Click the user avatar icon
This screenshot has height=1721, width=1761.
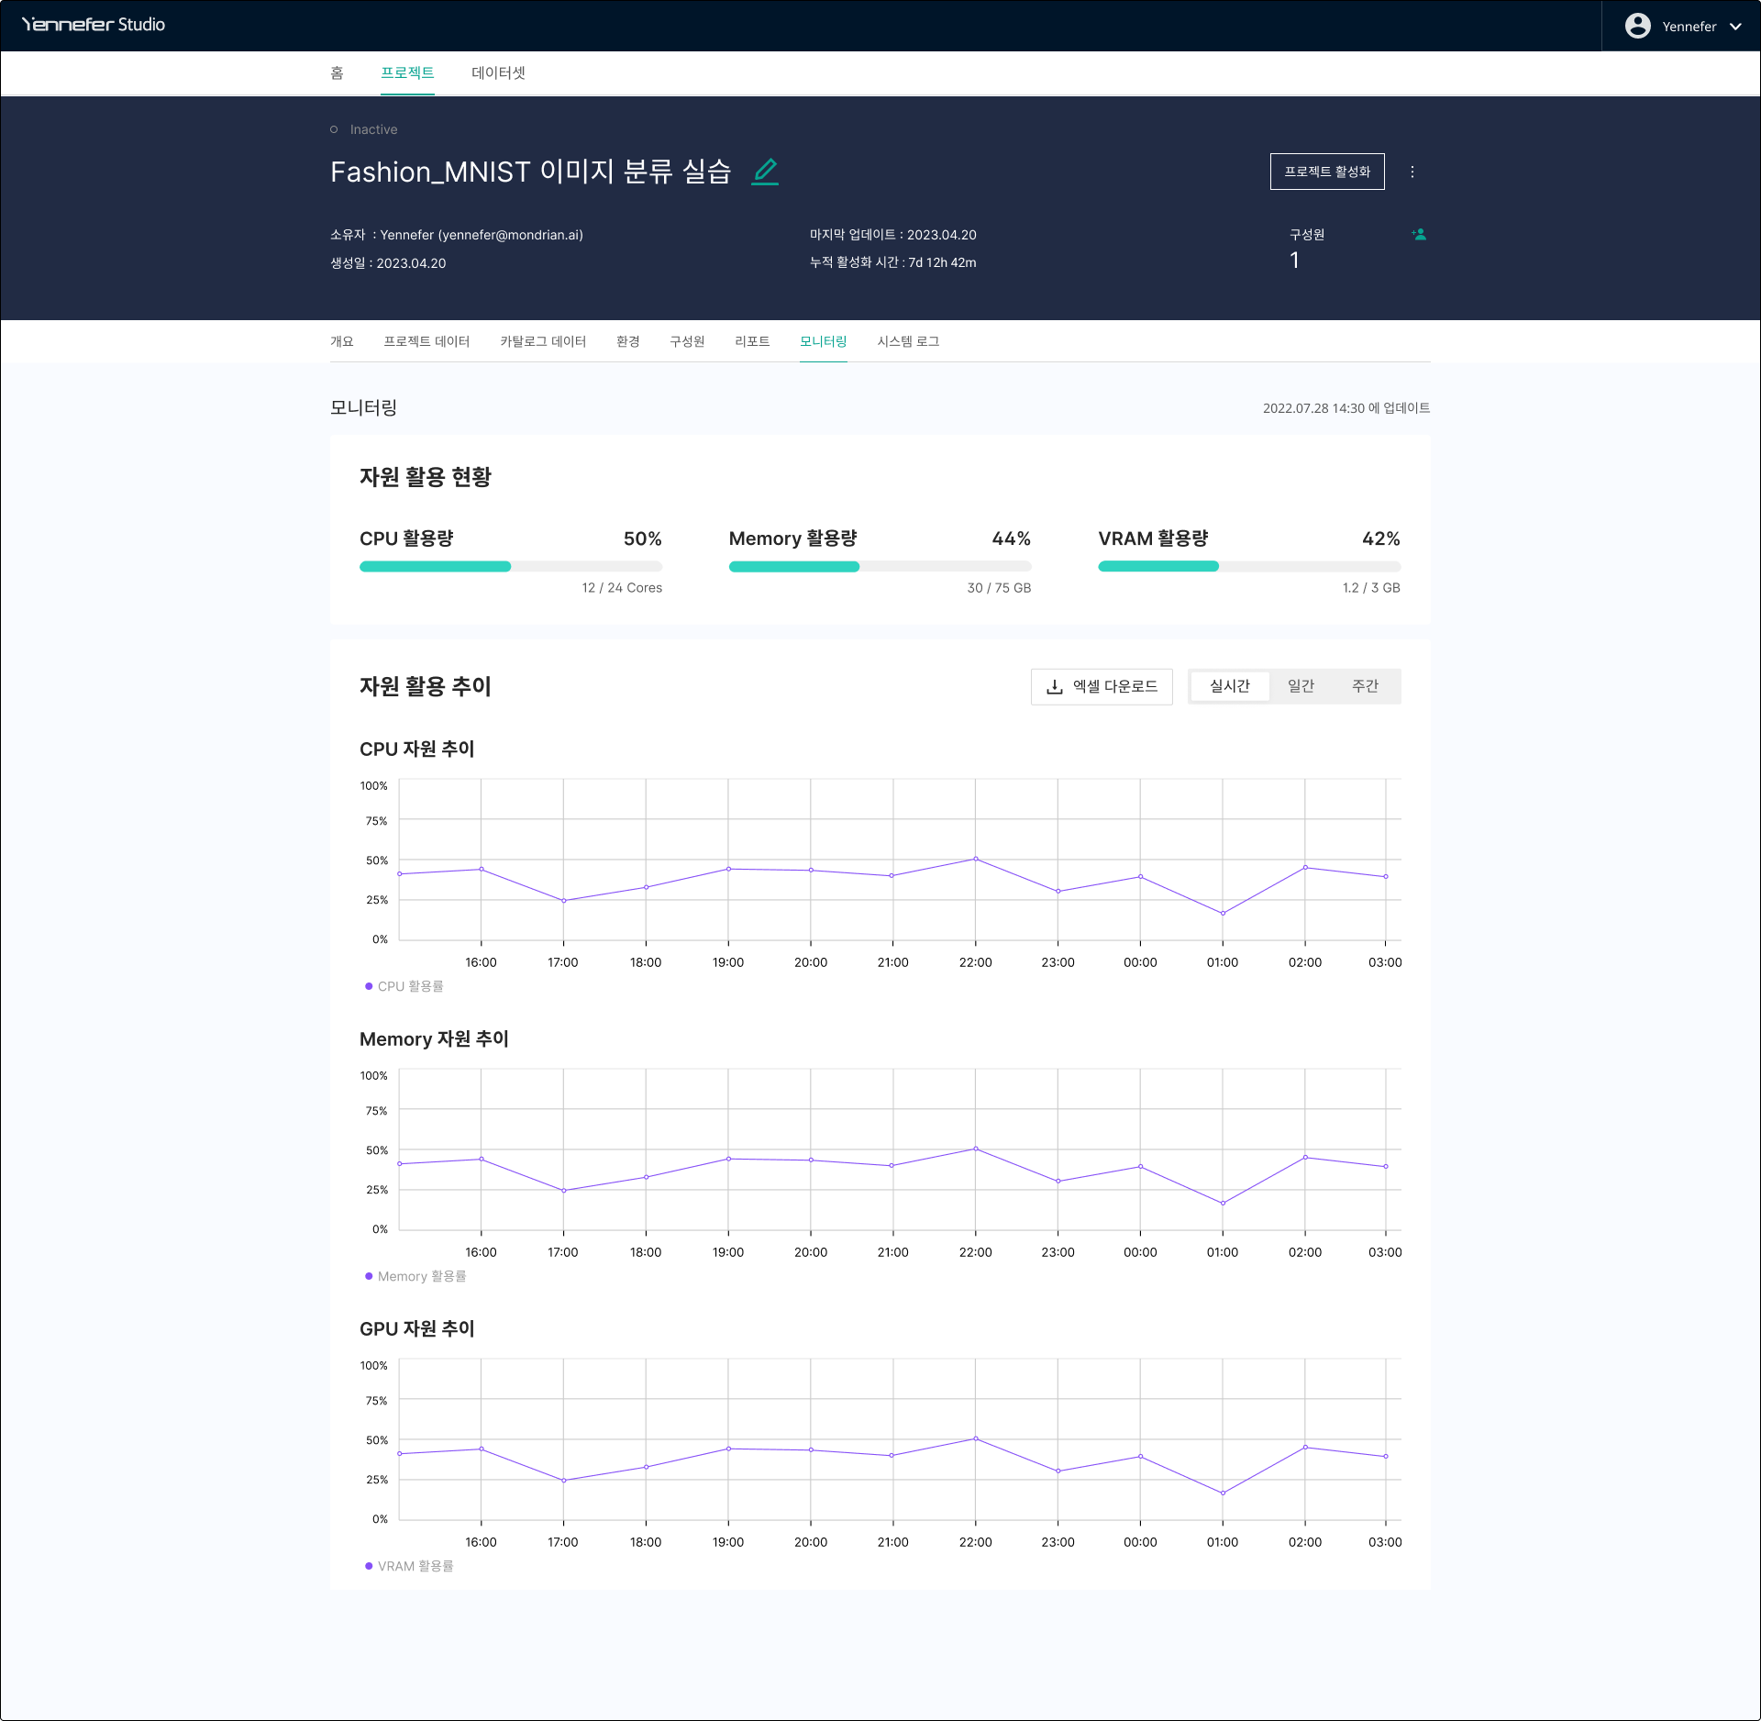(x=1637, y=26)
